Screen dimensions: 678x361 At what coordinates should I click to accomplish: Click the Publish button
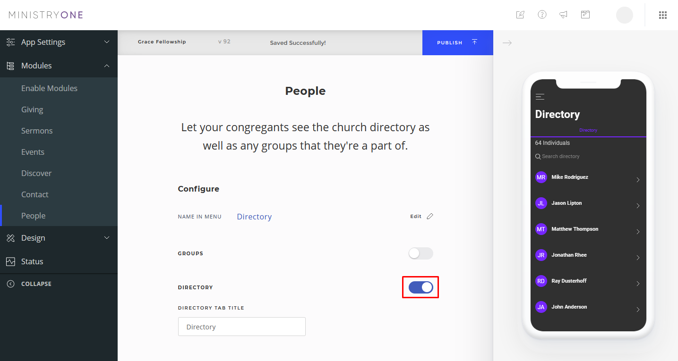[x=458, y=42]
